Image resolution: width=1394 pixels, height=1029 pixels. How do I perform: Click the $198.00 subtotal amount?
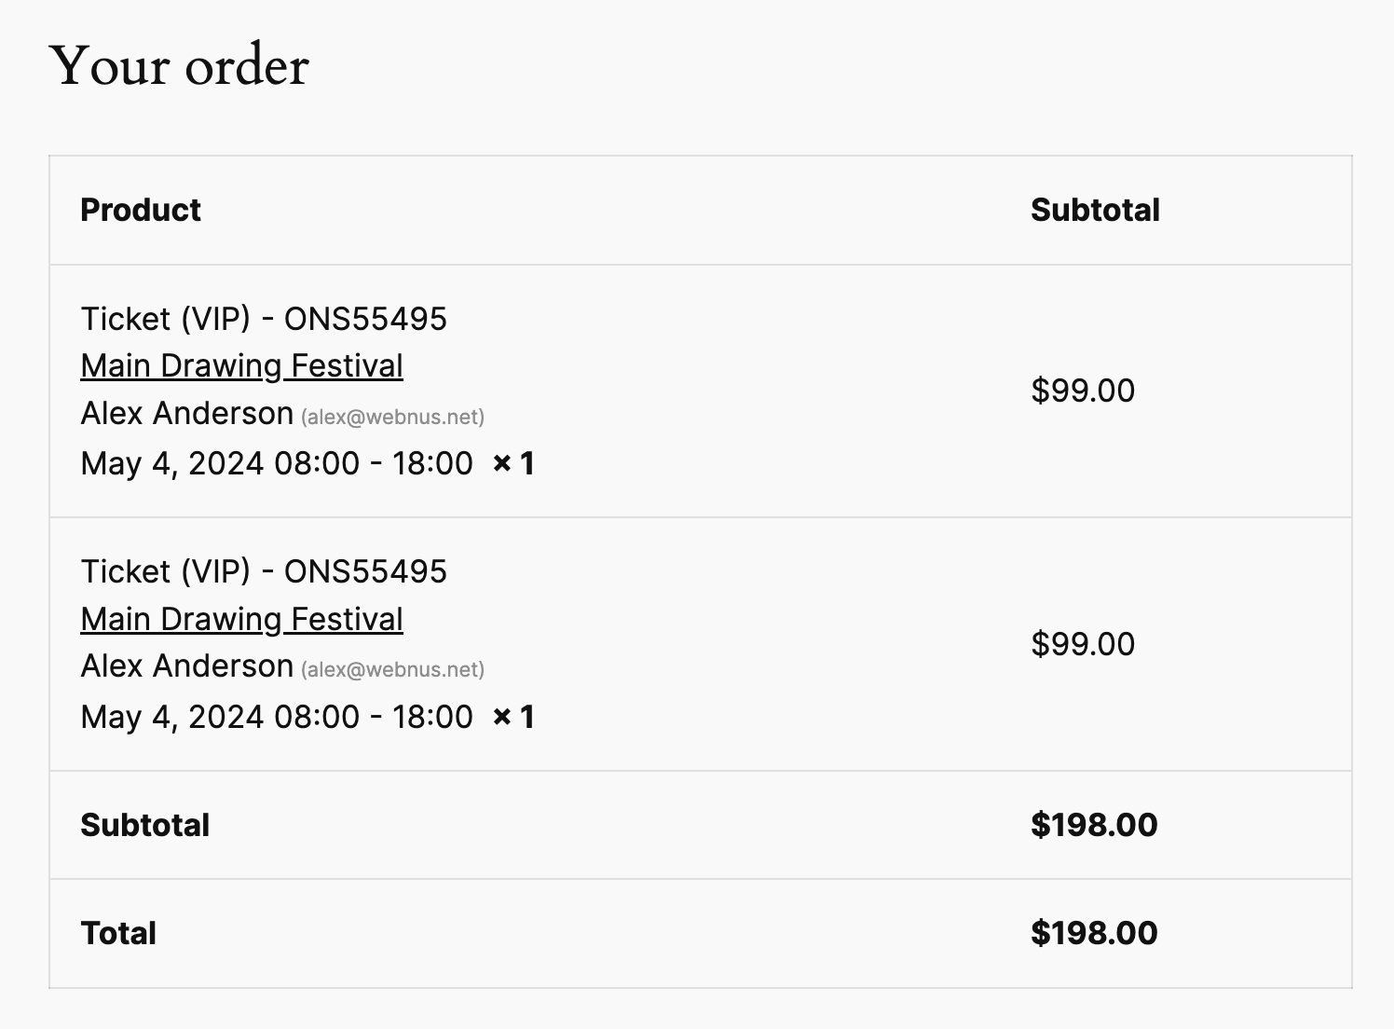1094,825
